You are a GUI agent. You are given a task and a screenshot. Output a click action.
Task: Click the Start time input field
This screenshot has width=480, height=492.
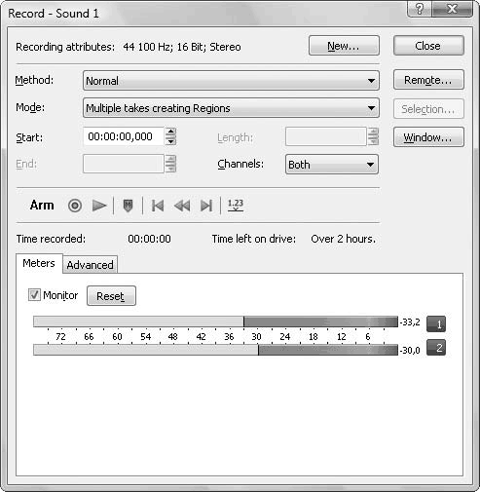[124, 136]
